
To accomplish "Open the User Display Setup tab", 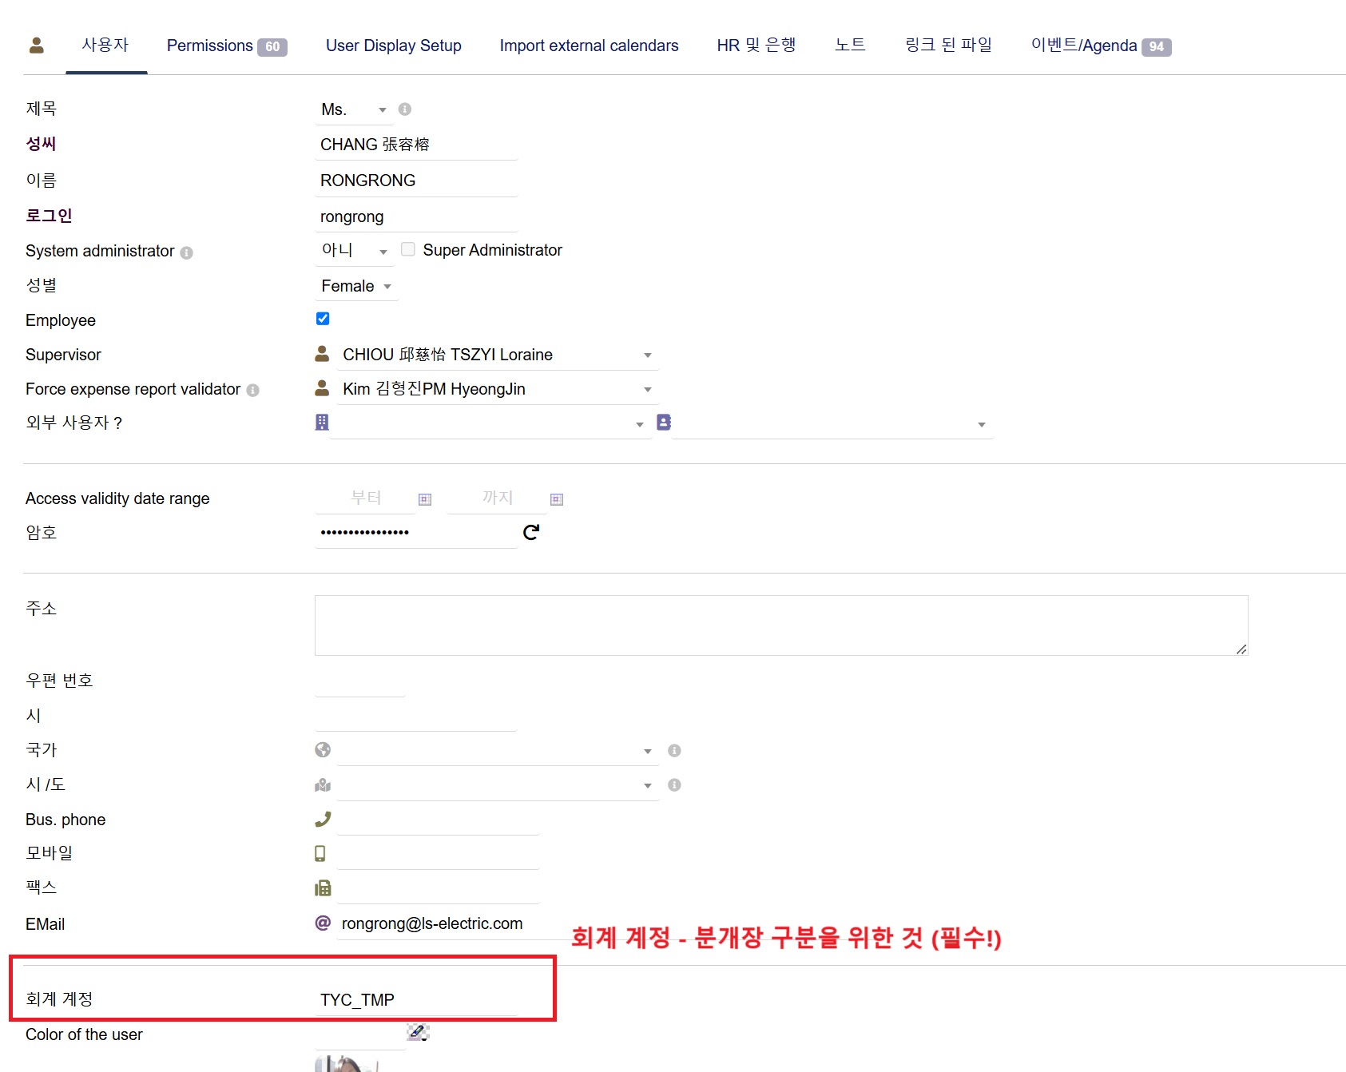I will [393, 46].
